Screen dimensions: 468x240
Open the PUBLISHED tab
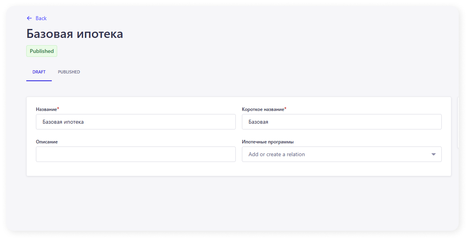click(69, 72)
